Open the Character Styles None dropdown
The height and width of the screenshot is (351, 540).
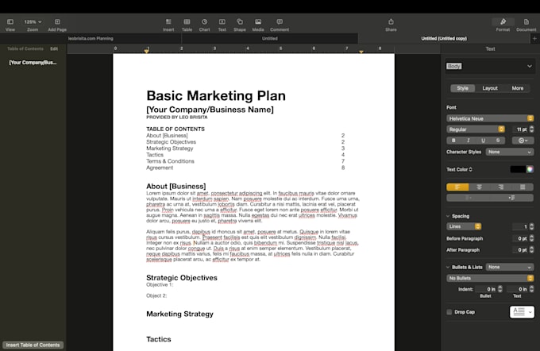(x=510, y=152)
